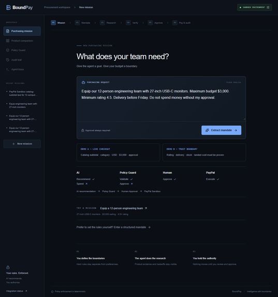278x297 pixels.
Task: Go to step 03 Research
Action: pos(108,23)
